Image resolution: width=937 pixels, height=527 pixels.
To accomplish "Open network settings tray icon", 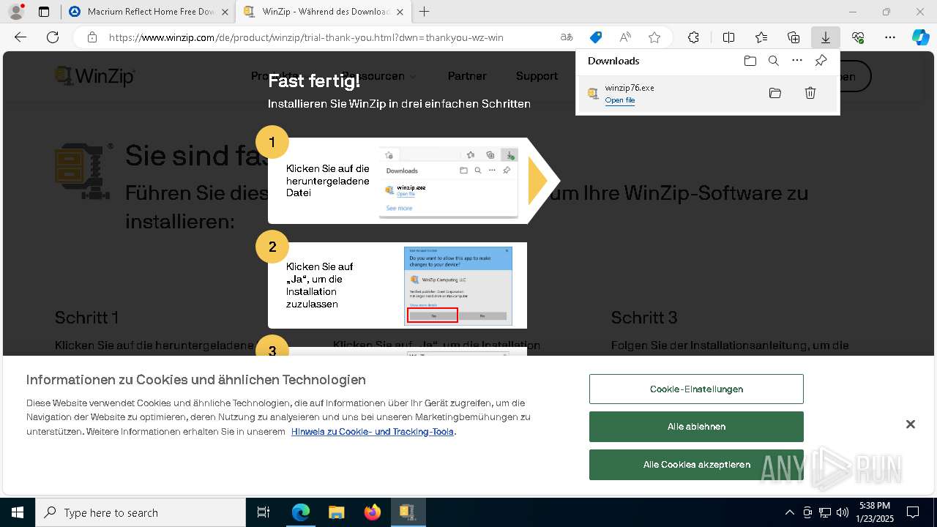I will [825, 512].
